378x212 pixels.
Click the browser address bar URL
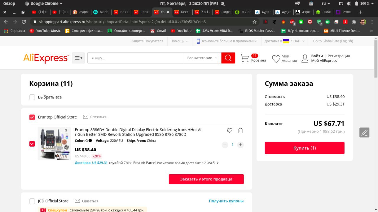tap(122, 22)
